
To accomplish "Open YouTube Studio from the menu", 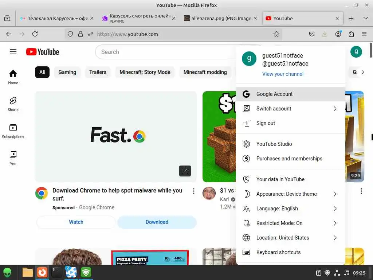I will [290, 144].
